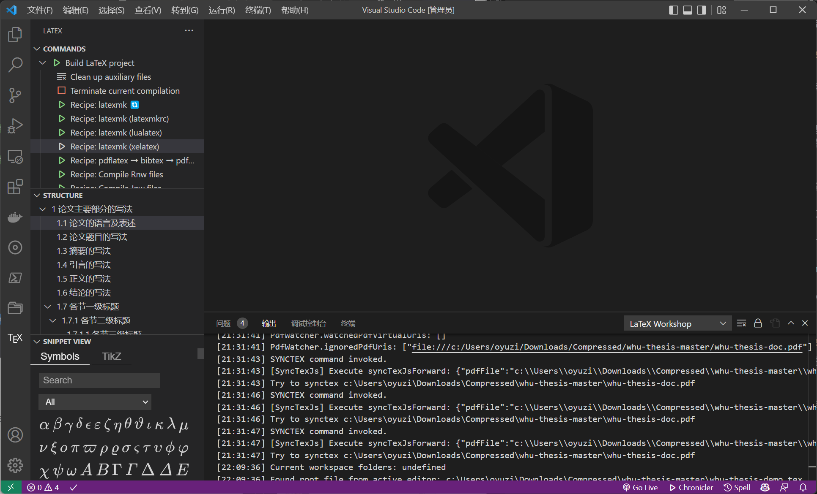Open the 编辑(E) menu

pos(75,10)
